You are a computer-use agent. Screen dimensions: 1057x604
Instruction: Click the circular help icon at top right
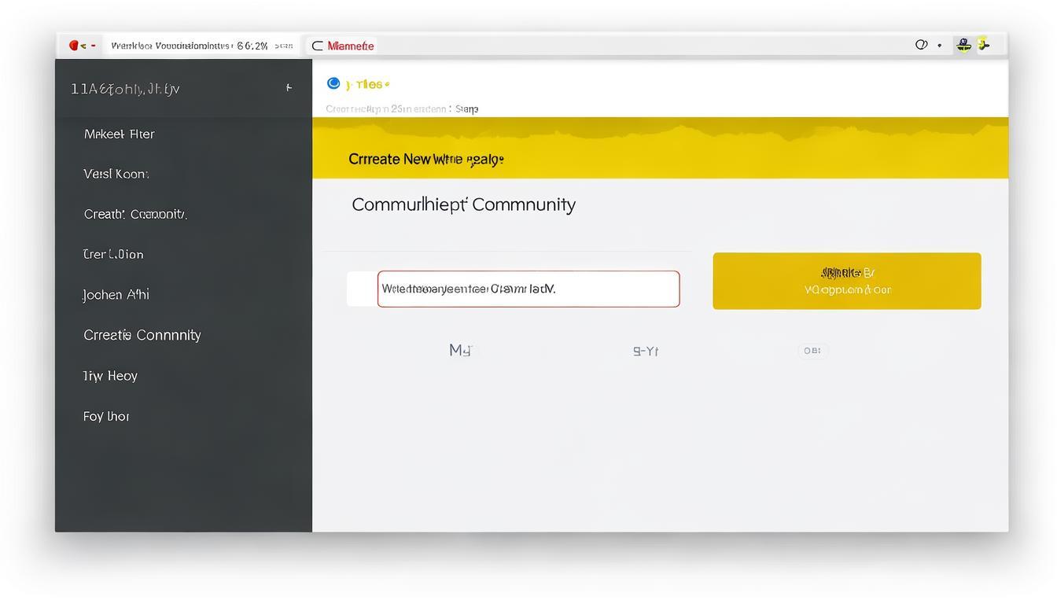(x=921, y=45)
